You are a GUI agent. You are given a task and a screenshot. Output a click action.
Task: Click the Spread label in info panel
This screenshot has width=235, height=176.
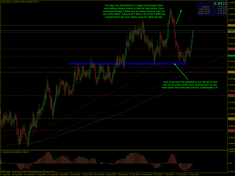tap(206, 7)
